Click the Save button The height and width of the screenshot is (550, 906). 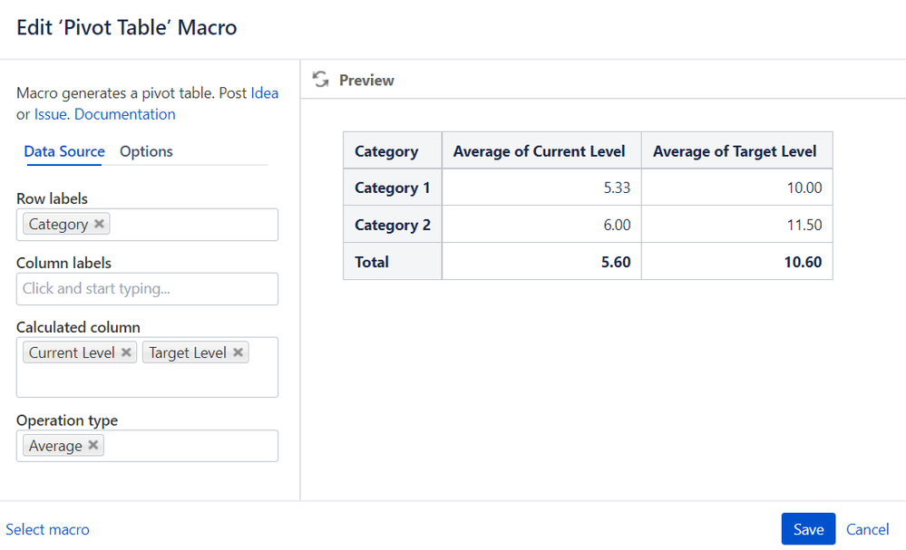pyautogui.click(x=808, y=529)
